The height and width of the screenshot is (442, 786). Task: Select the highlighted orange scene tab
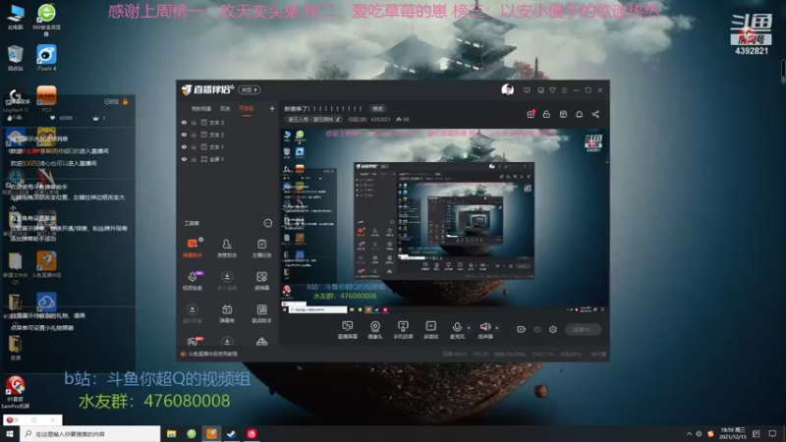247,109
